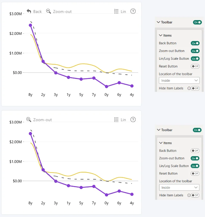Click the 1y axis label in the top chart
The height and width of the screenshot is (217, 205).
[x=69, y=95]
